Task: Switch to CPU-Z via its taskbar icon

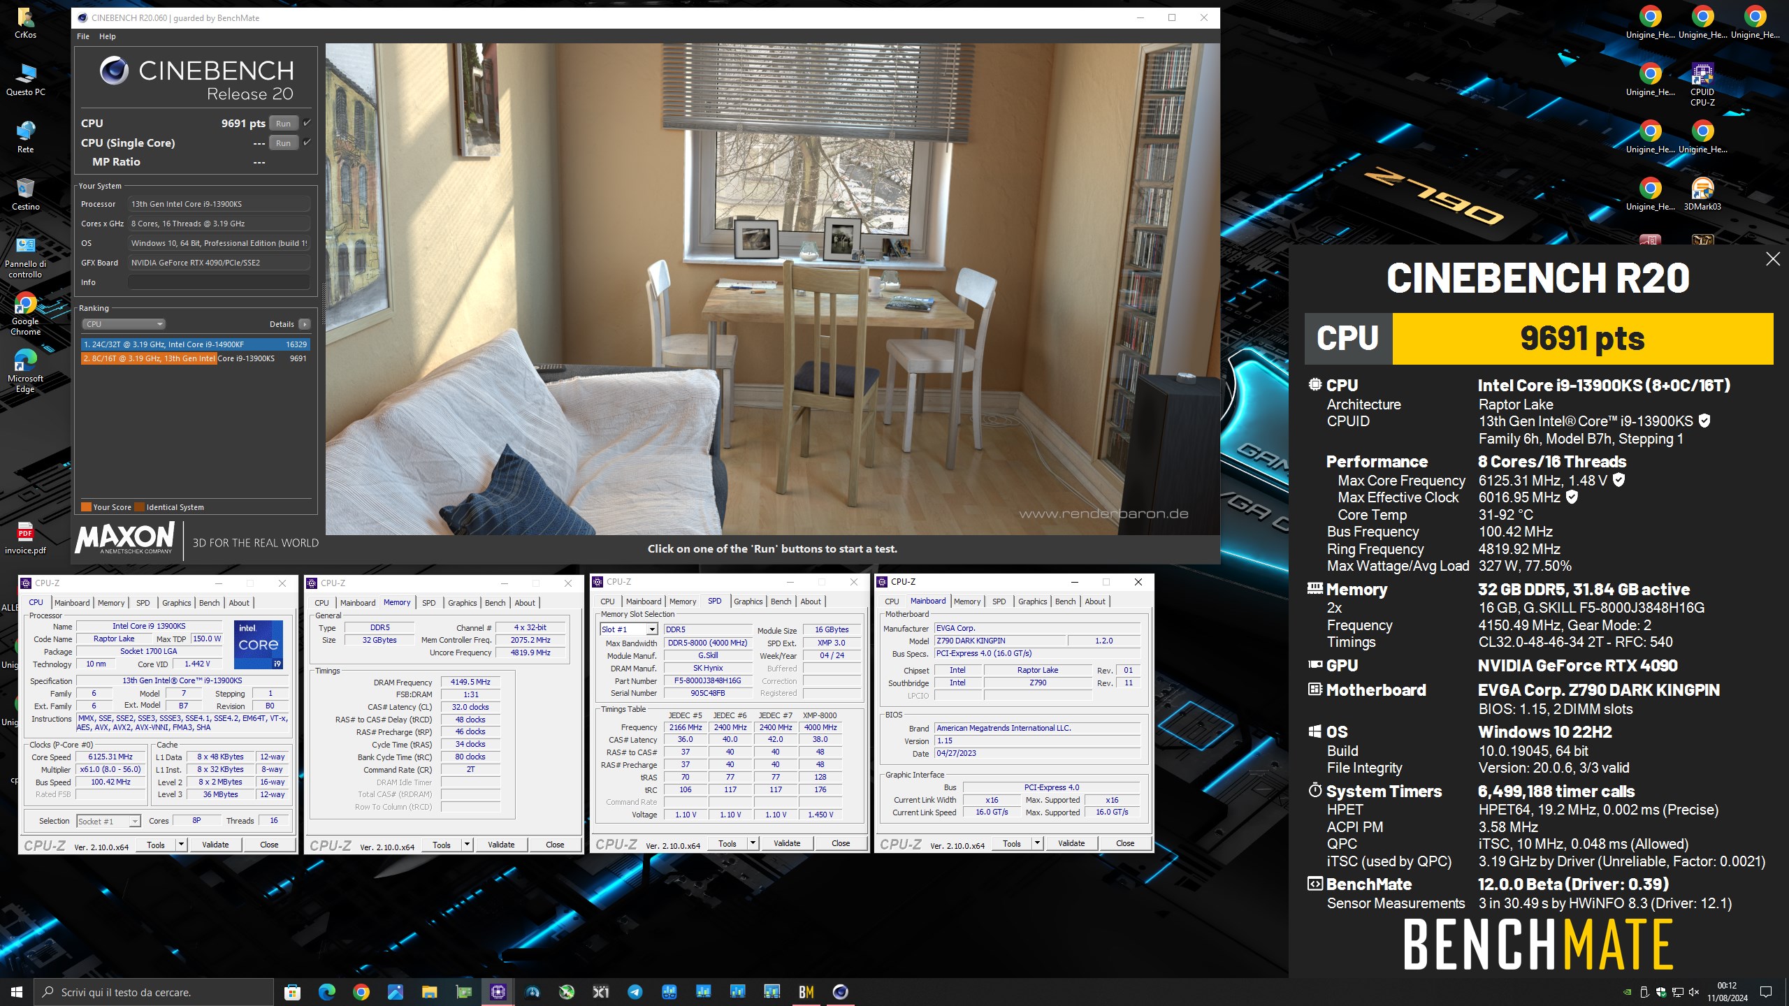Action: click(498, 991)
